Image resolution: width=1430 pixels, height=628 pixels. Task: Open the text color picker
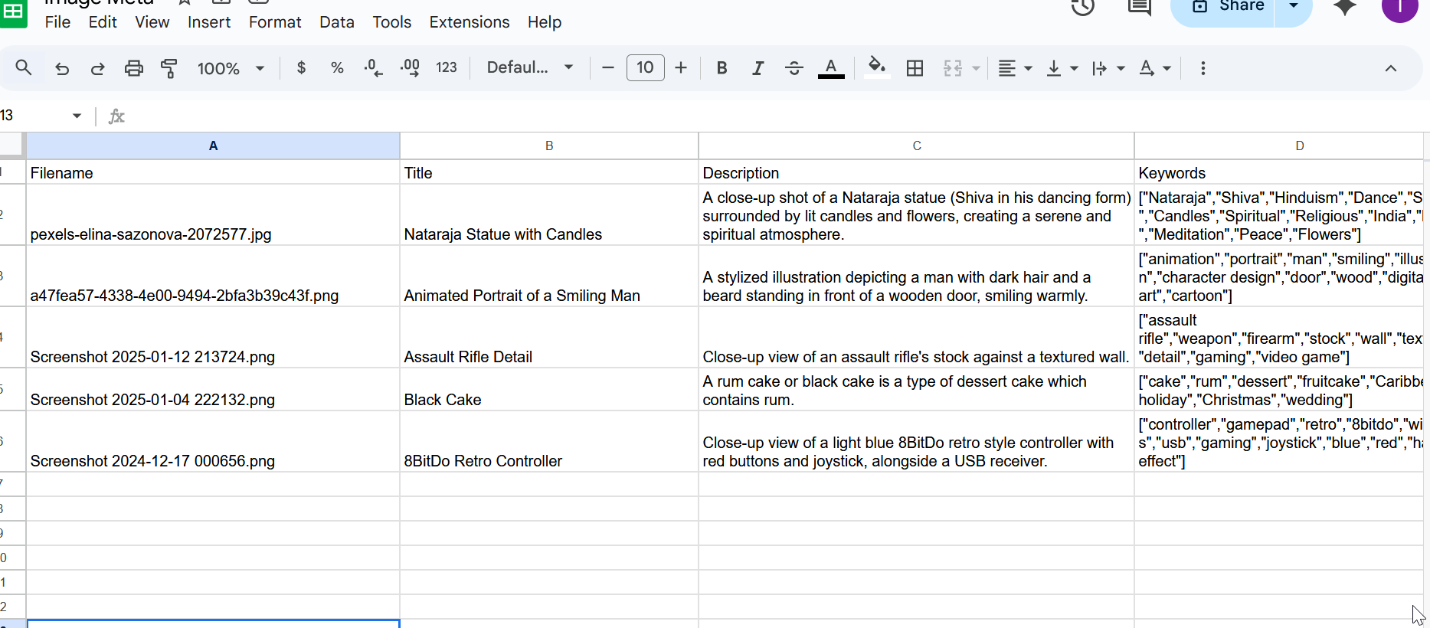[831, 68]
